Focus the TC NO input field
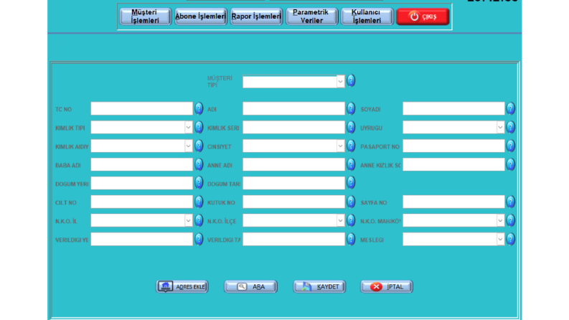The height and width of the screenshot is (320, 569). click(141, 108)
